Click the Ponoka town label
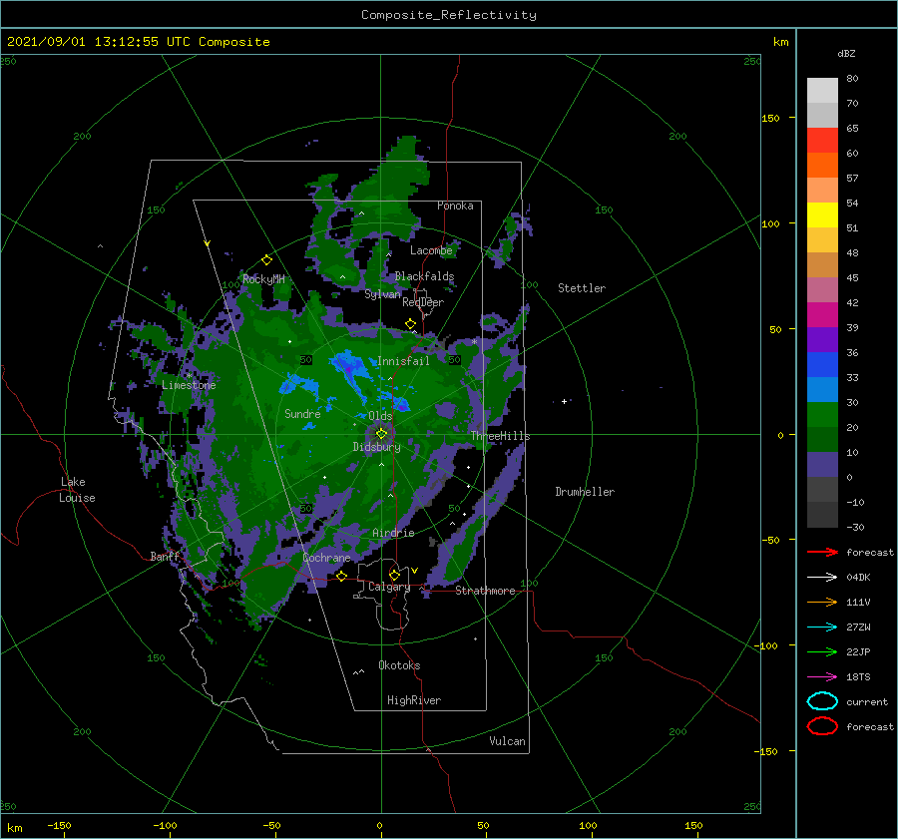Viewport: 898px width, 839px height. (x=455, y=206)
